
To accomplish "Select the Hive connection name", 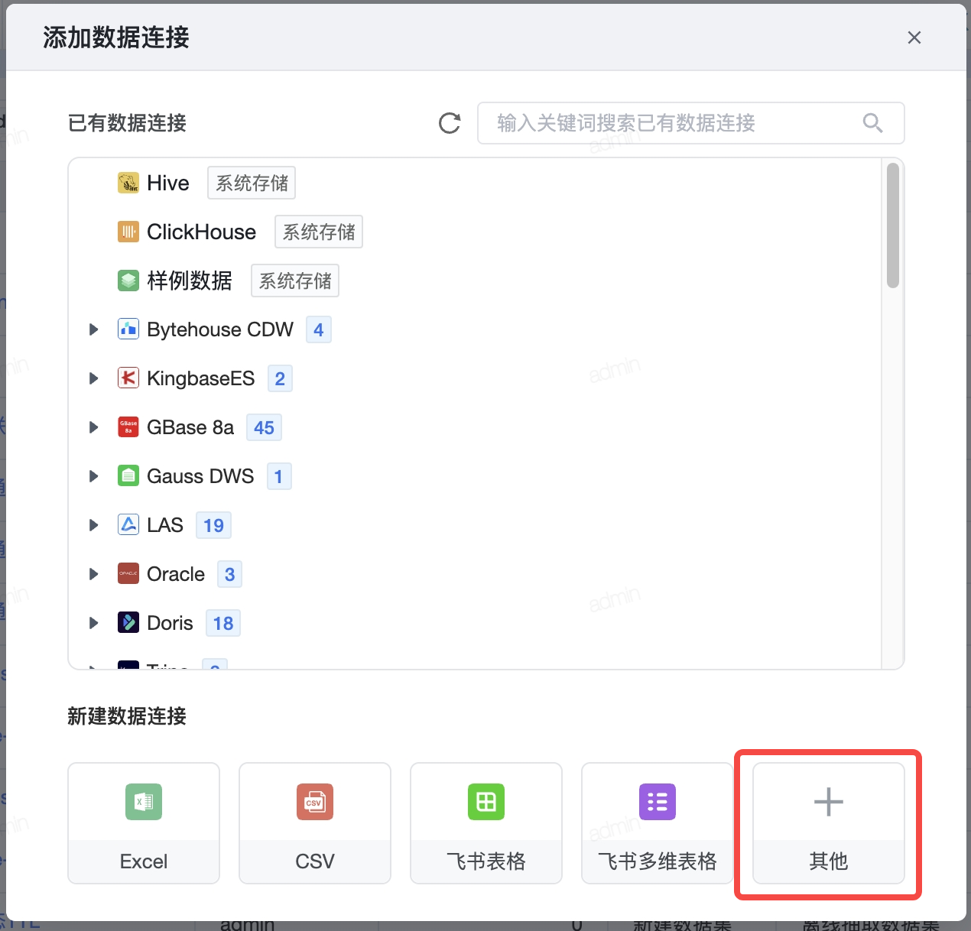I will coord(168,183).
